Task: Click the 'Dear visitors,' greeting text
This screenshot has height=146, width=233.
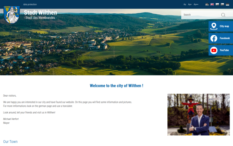Action: click(10, 96)
